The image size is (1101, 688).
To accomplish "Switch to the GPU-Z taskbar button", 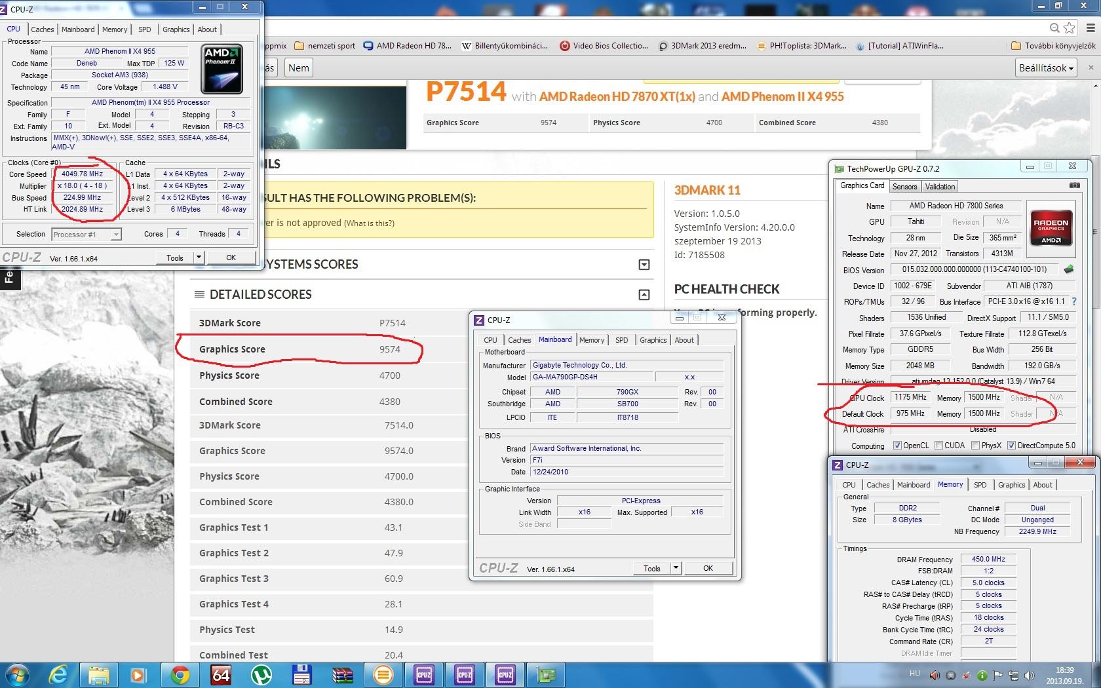I will pos(546,675).
